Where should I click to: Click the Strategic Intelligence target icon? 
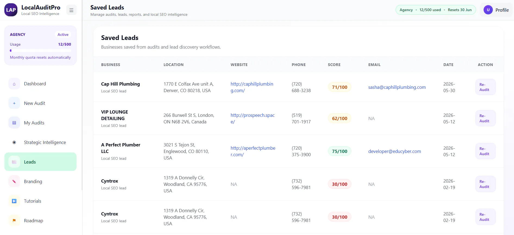click(14, 142)
